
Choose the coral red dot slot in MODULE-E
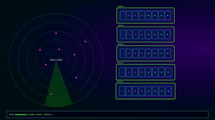pyautogui.click(x=142, y=91)
